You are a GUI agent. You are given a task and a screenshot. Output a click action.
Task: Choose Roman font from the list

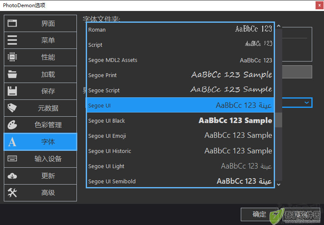180,29
